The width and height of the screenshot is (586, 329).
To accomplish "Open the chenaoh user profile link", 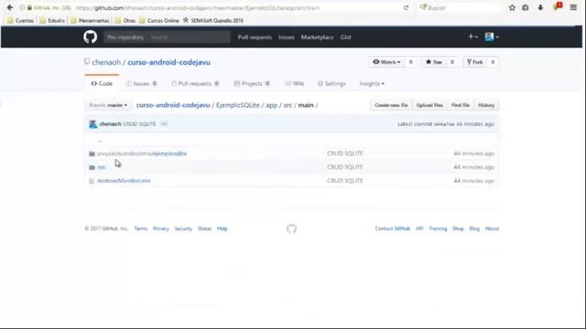I will [106, 62].
